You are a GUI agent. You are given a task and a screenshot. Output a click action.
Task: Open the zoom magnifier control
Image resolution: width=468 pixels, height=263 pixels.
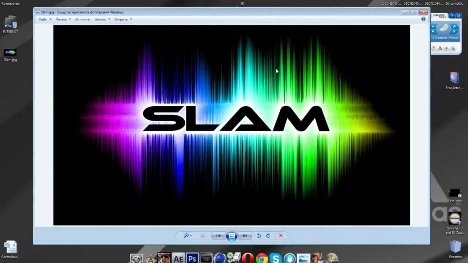coord(188,236)
